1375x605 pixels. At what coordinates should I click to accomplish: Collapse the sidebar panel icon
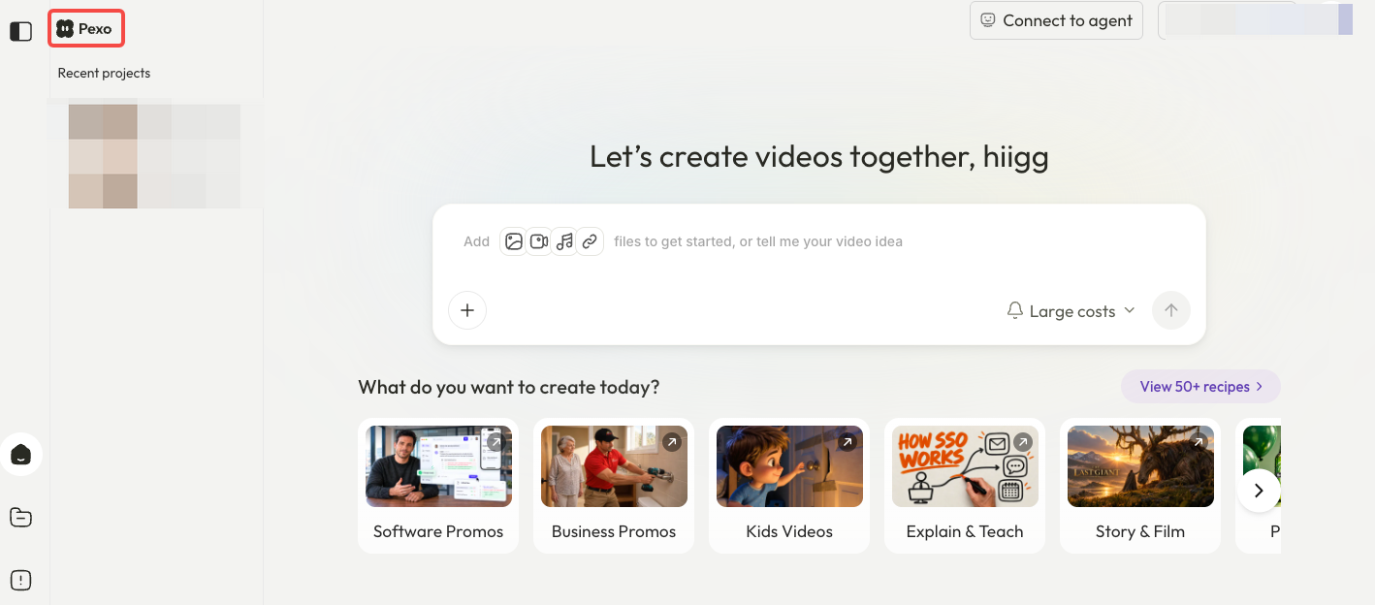coord(20,31)
